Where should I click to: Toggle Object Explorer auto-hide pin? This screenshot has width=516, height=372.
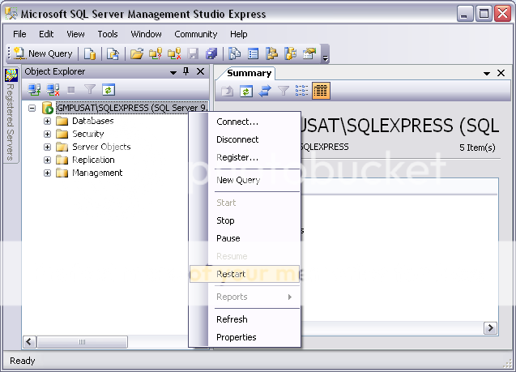(186, 71)
